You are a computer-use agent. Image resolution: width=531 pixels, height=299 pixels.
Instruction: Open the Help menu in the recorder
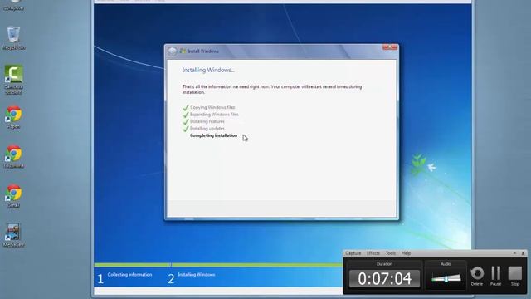click(x=406, y=253)
